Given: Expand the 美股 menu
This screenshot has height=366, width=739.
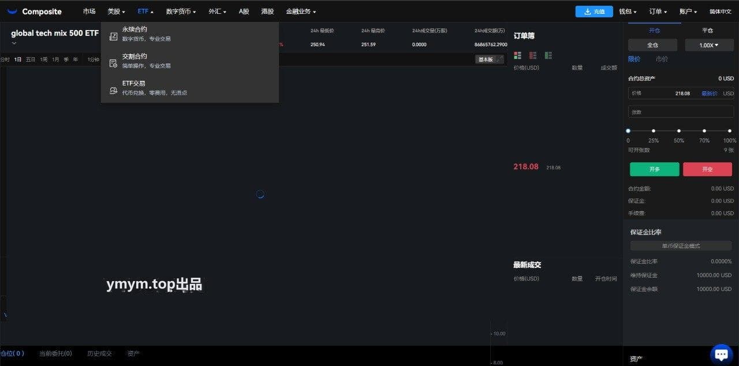Looking at the screenshot, I should 116,12.
